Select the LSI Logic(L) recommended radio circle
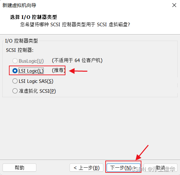 pyautogui.click(x=15, y=71)
